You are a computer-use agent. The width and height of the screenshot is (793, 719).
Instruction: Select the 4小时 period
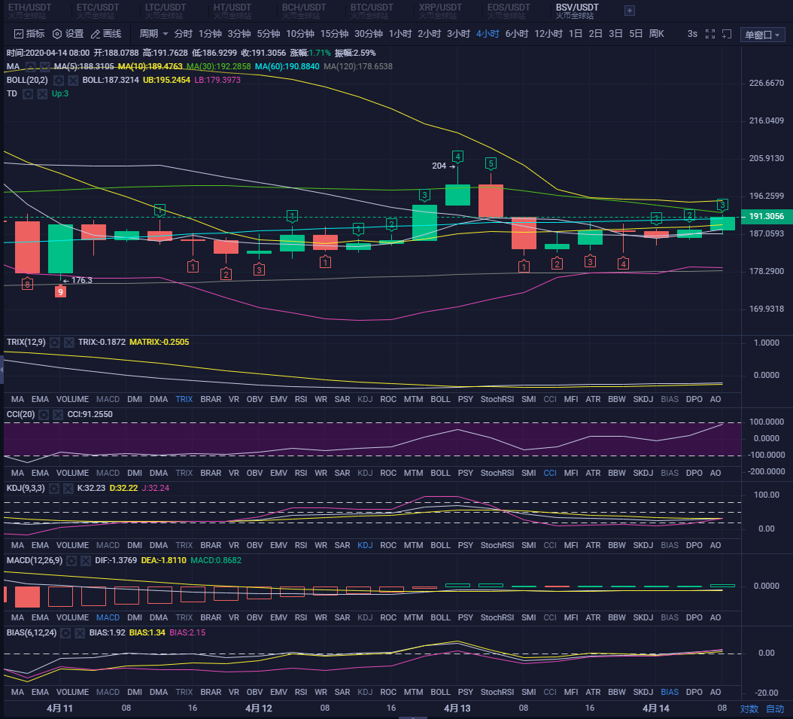488,34
